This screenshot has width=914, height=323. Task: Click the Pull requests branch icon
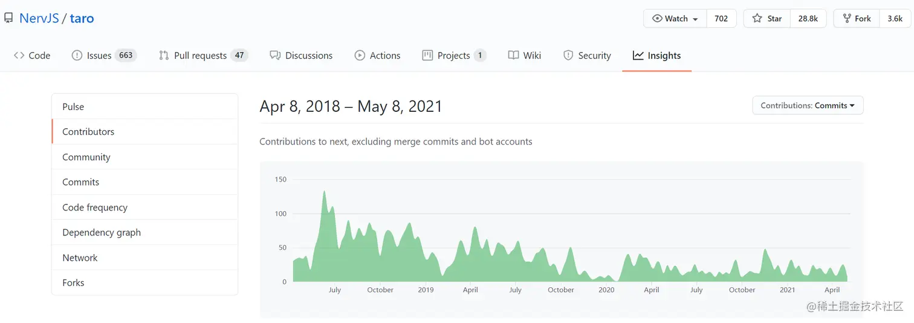tap(164, 56)
